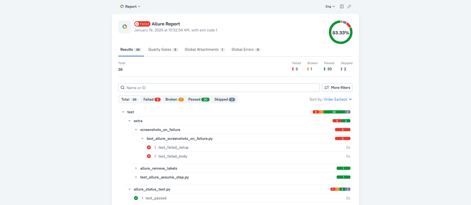471x205 pixels.
Task: Click the red failed icon for test_failed_setup
Action: (x=149, y=147)
